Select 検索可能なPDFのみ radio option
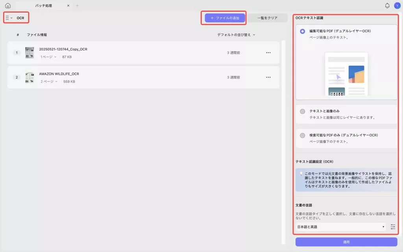403x252 pixels. point(303,135)
